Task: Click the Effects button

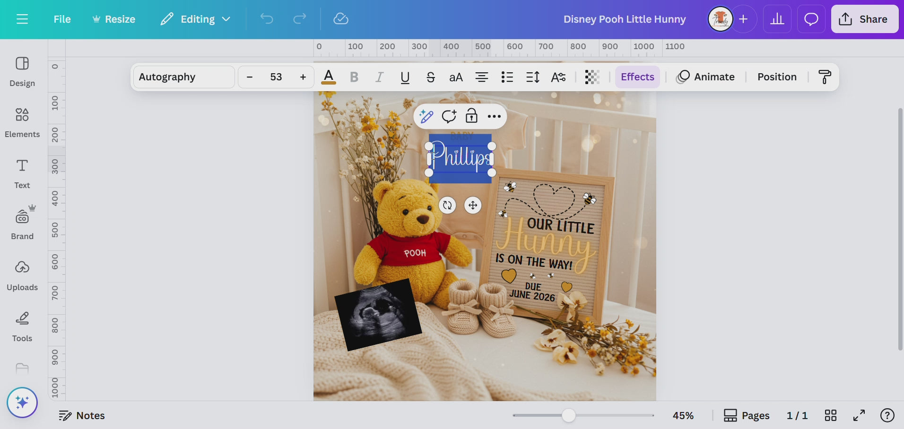Action: tap(637, 77)
